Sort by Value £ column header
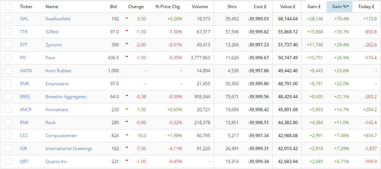The image size is (381, 169). (288, 7)
